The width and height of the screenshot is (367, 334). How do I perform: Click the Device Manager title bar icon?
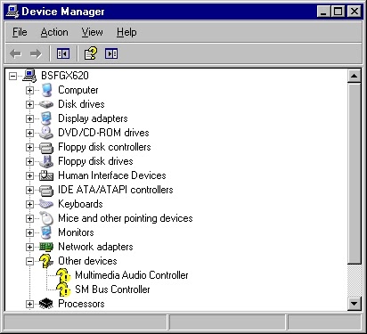pyautogui.click(x=12, y=12)
